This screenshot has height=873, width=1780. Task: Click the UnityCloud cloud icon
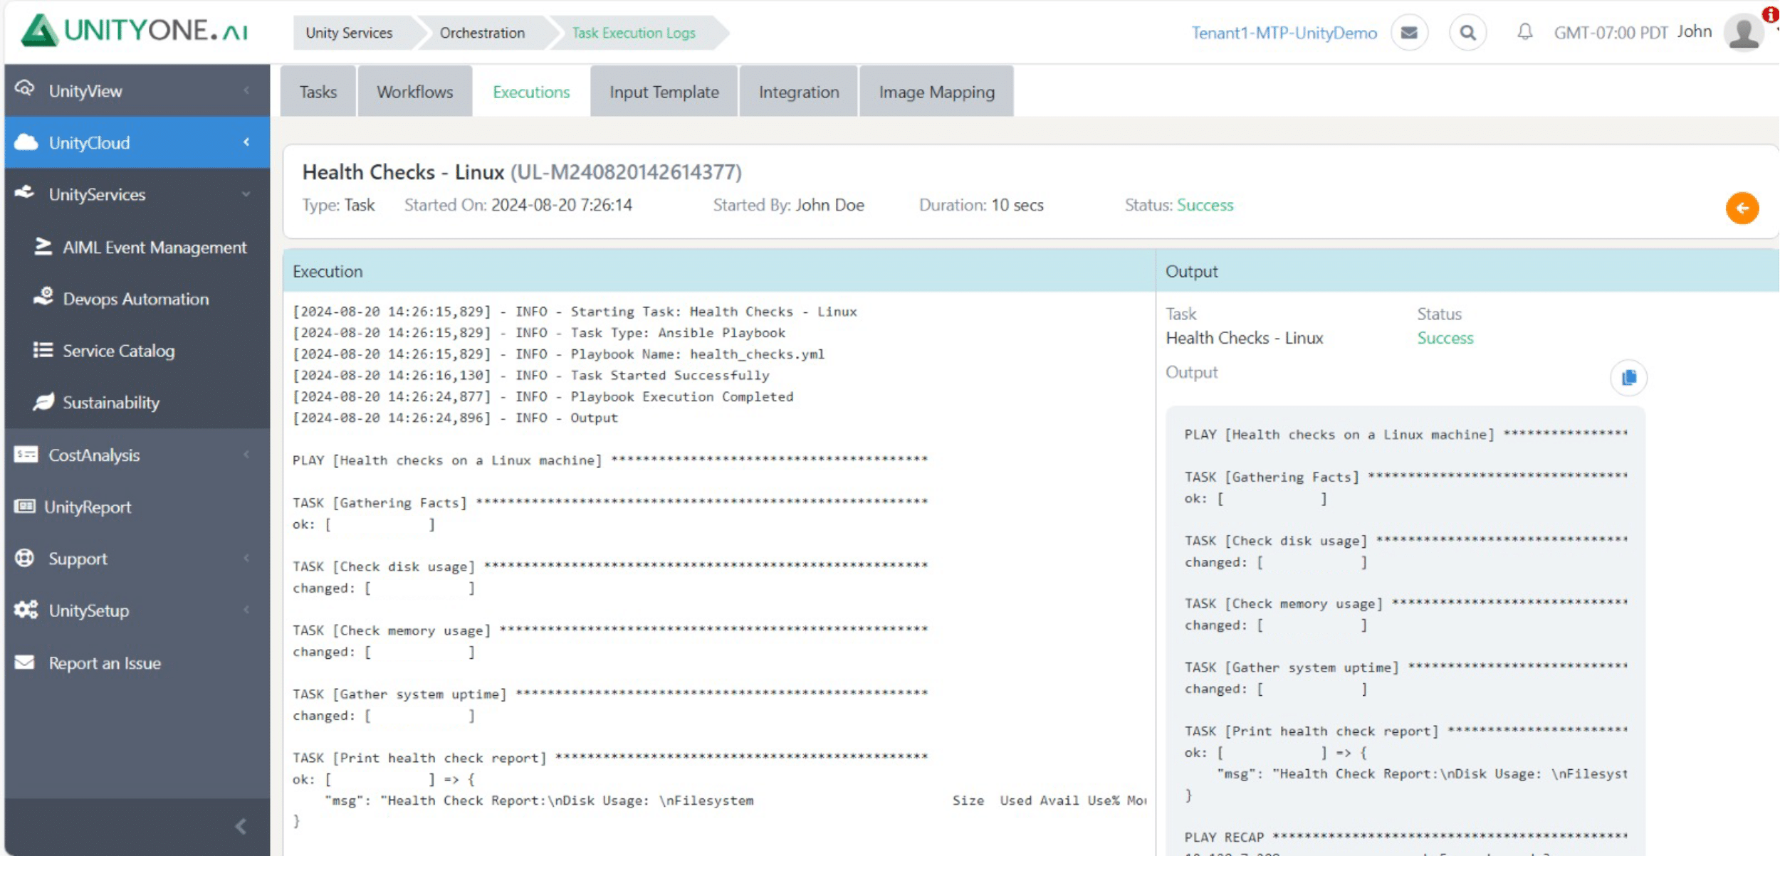26,142
